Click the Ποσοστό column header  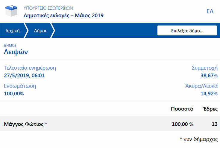point(182,109)
